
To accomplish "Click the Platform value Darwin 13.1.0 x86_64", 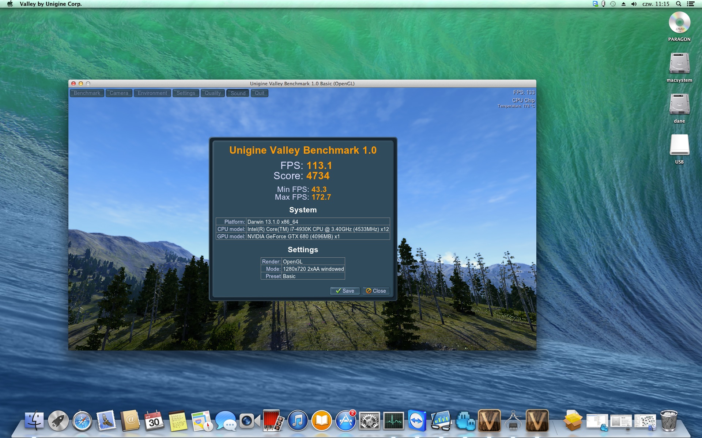I will pos(273,222).
